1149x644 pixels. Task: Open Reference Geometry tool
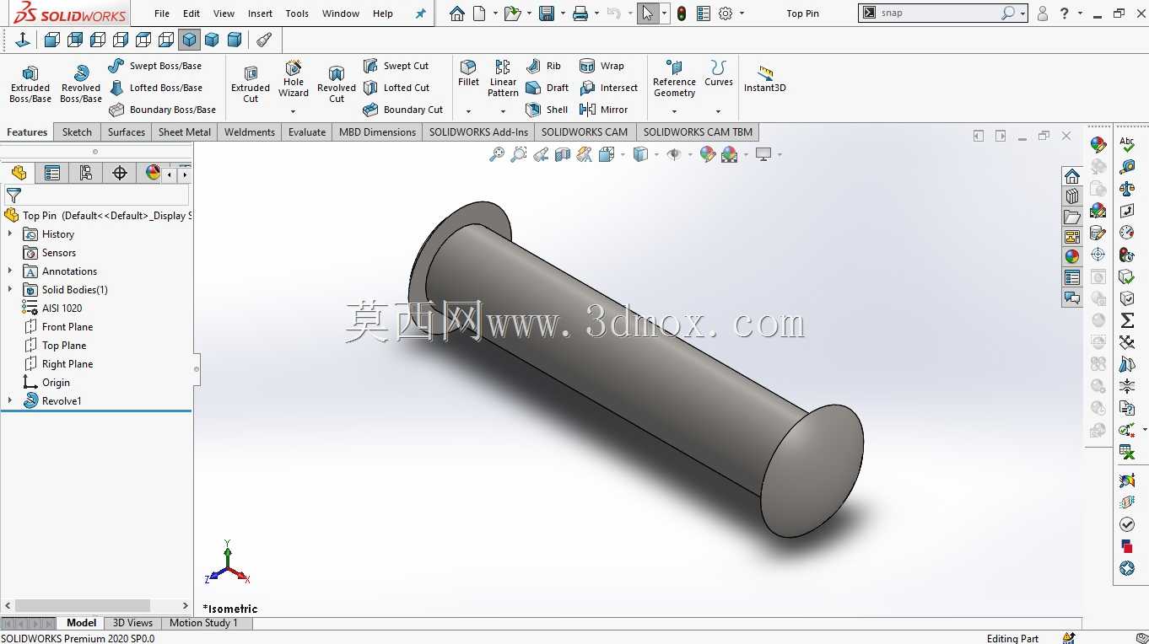click(674, 78)
